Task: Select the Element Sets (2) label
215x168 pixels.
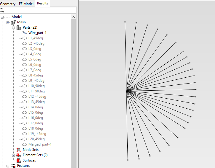Action: point(35,155)
